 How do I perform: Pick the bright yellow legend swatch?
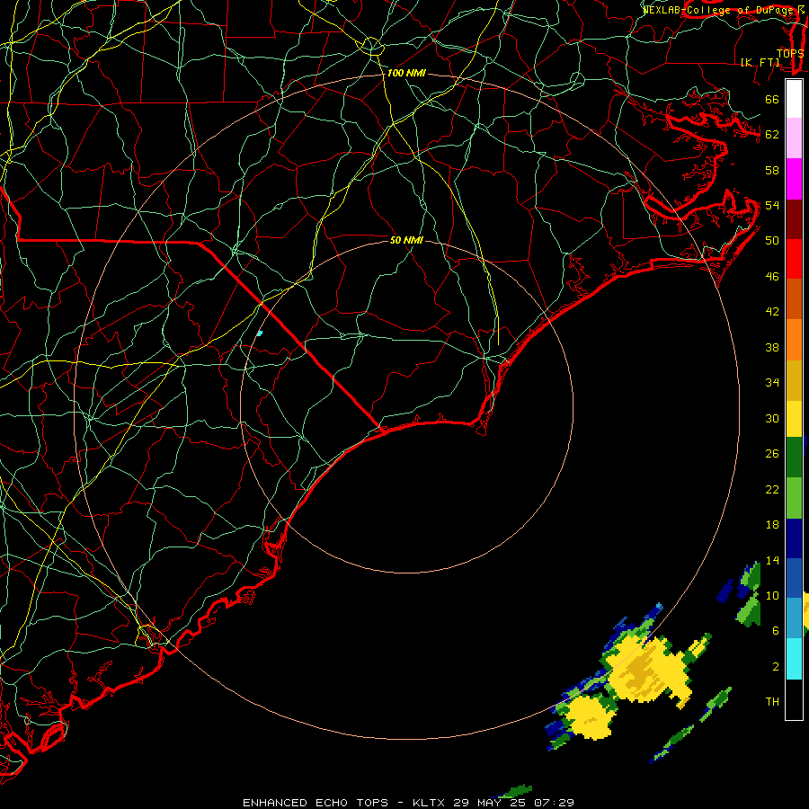pyautogui.click(x=794, y=419)
